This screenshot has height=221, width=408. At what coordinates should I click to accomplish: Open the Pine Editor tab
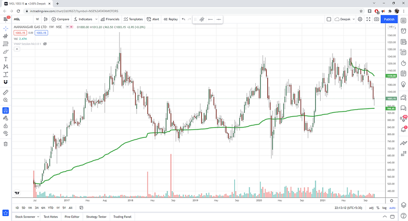(72, 217)
